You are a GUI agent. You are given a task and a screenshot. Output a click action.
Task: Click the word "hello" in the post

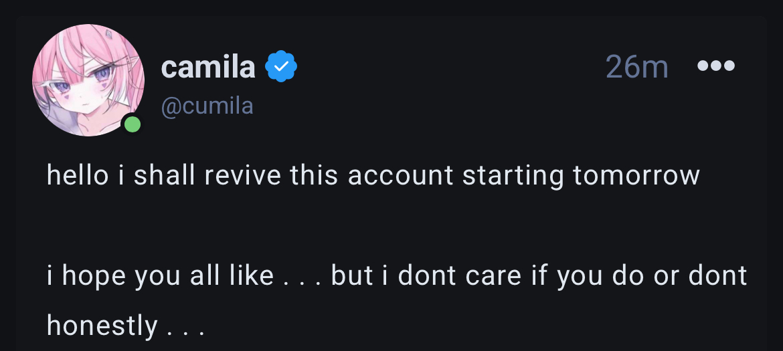77,176
